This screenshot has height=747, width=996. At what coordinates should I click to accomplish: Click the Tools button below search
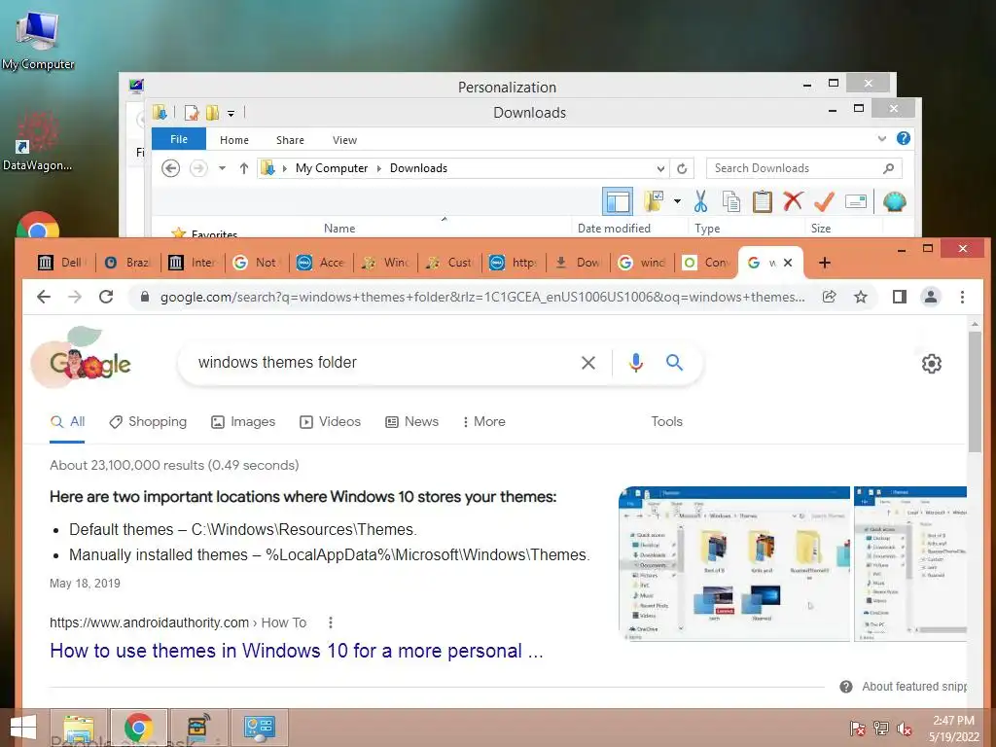667,422
